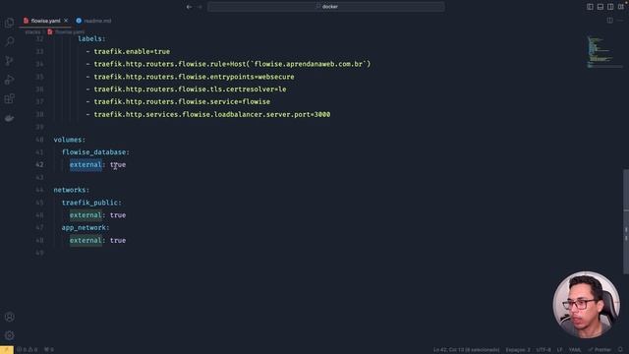The height and width of the screenshot is (354, 629).
Task: Open errors and warnings count in status bar
Action: [27, 350]
